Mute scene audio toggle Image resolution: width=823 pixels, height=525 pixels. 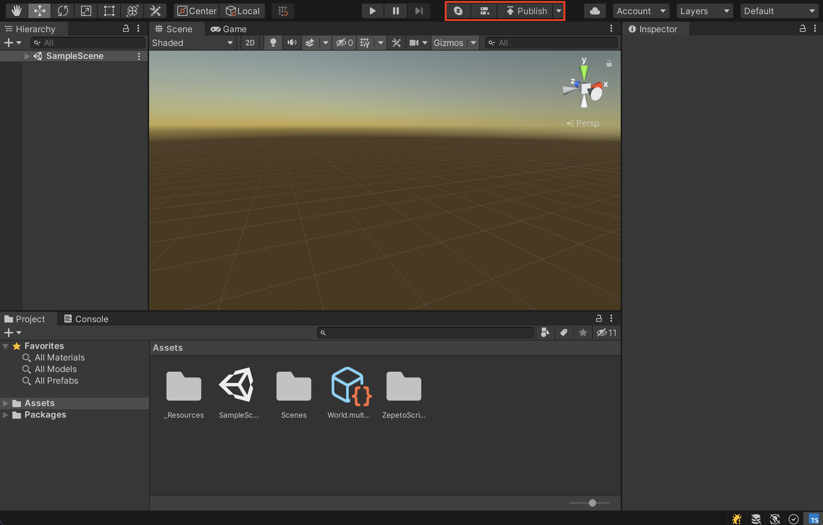(292, 43)
